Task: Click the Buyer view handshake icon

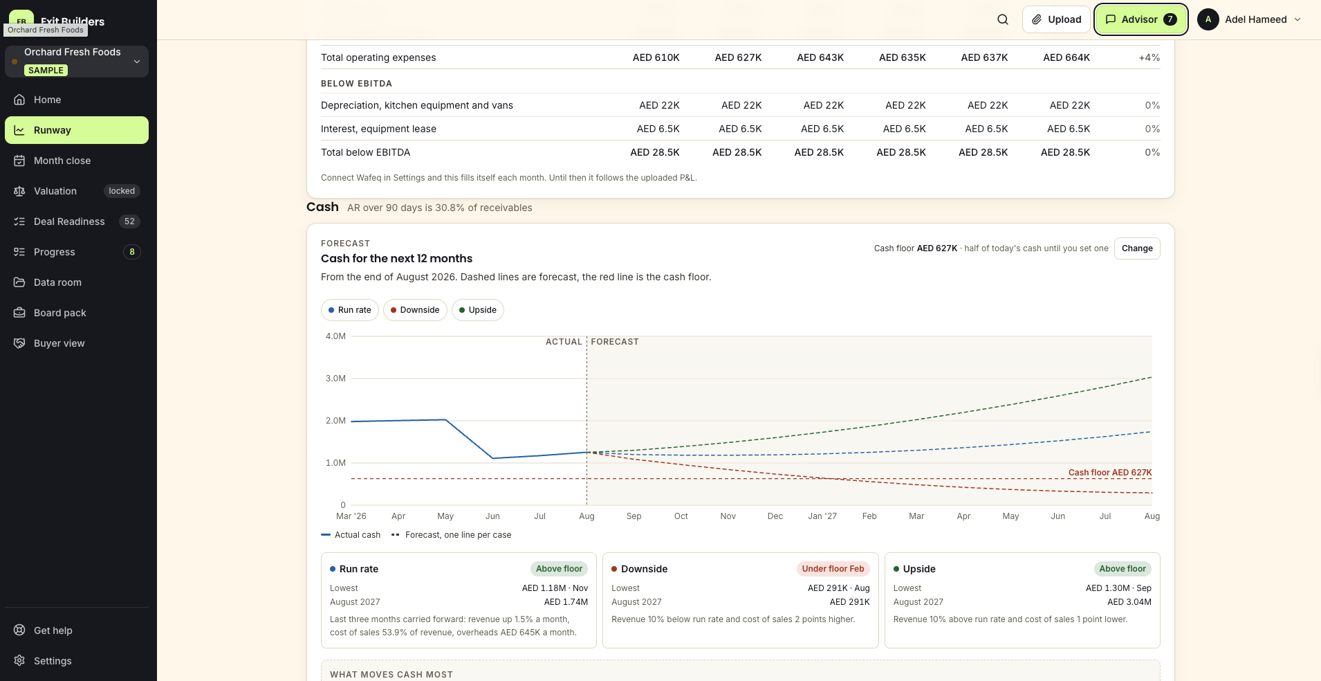Action: pos(19,343)
